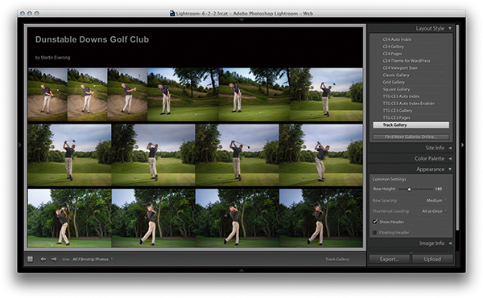Hide the right panel via edge arrow

pos(462,145)
